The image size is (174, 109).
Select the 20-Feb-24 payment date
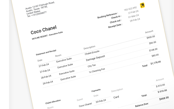101,101
